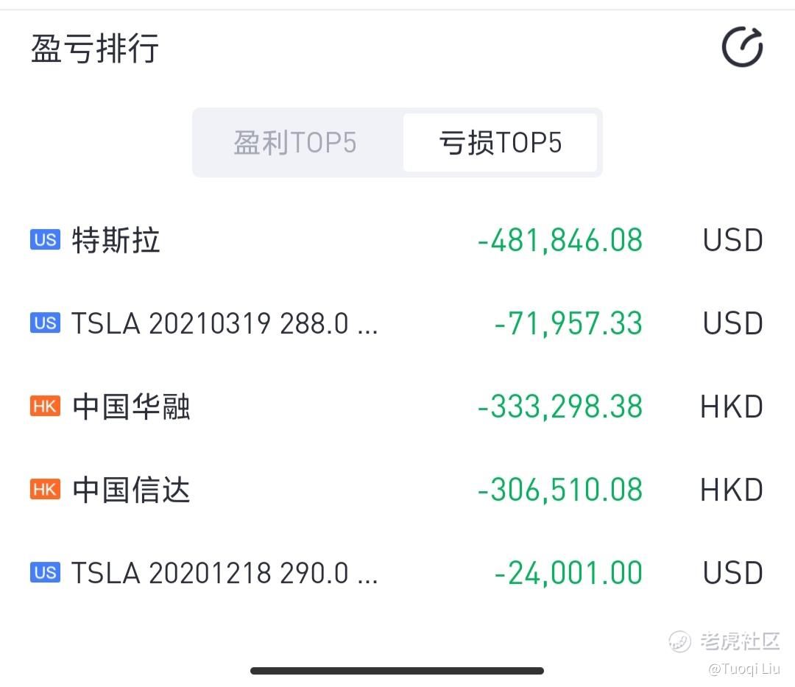795x687 pixels.
Task: Switch to the 盈利TOP5 tab
Action: (295, 142)
